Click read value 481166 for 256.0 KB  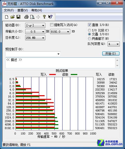click(113, 110)
